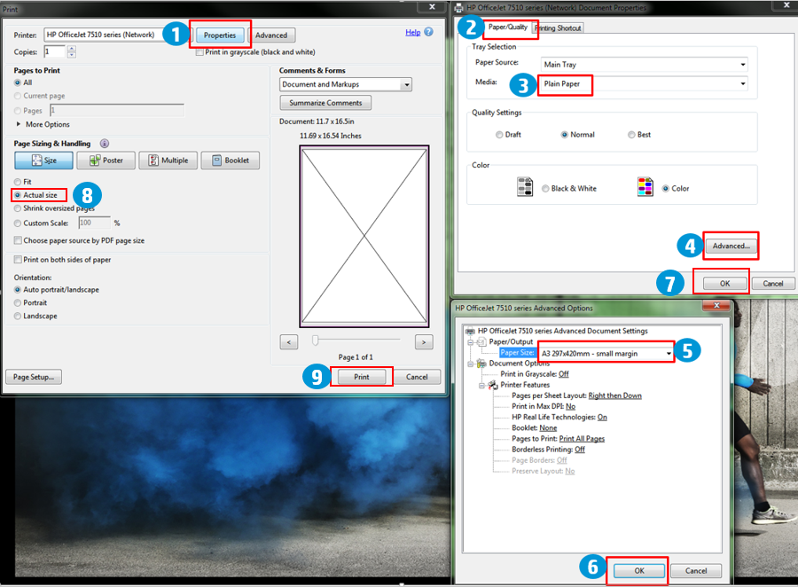This screenshot has width=798, height=587.
Task: Select Draft quality setting
Action: 499,135
